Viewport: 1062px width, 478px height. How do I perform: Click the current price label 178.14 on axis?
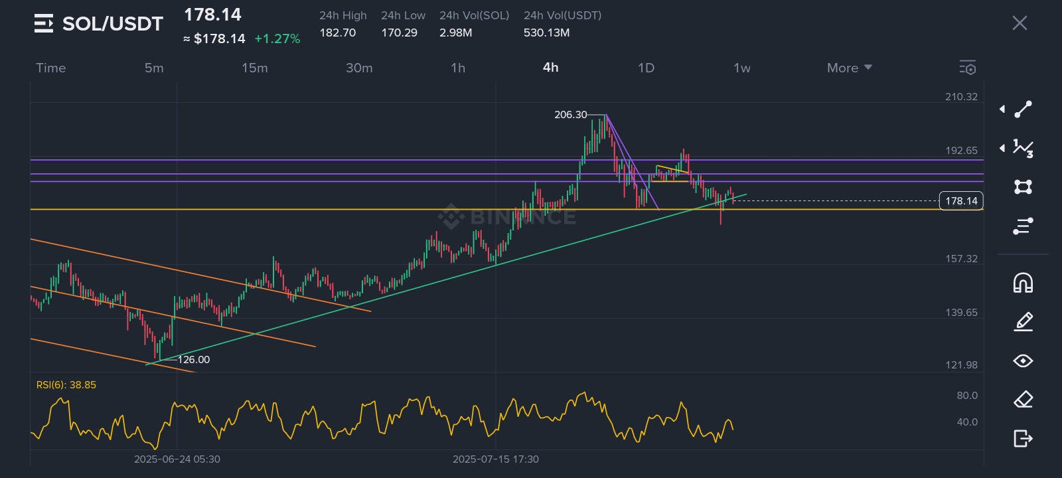(x=961, y=200)
